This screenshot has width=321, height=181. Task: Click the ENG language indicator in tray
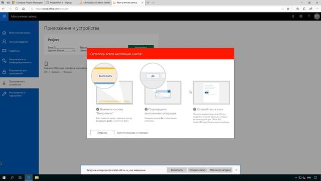(309, 177)
